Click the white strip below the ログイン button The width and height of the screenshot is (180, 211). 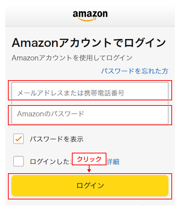(x=90, y=202)
